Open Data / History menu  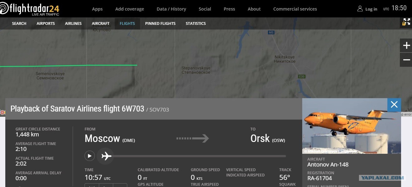pyautogui.click(x=171, y=9)
